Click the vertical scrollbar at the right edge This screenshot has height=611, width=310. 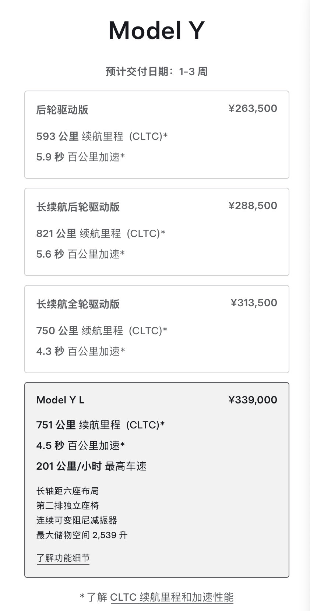click(x=306, y=305)
